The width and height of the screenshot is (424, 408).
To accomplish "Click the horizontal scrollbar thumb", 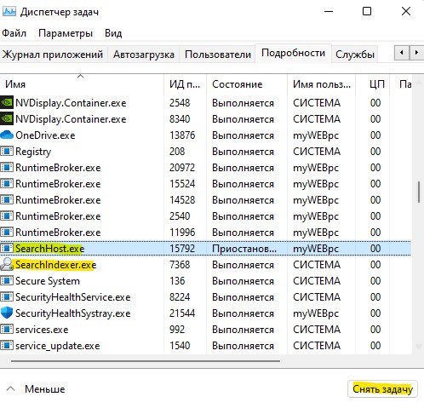I will 146,361.
